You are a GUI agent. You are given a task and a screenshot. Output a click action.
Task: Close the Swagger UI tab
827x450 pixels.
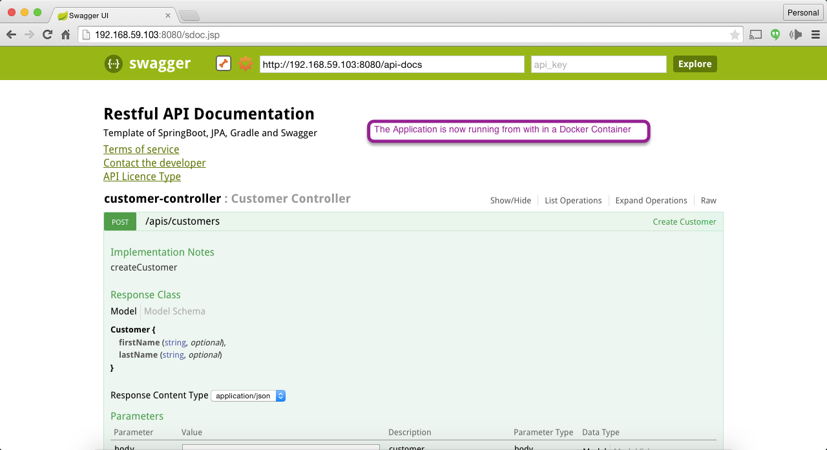click(168, 15)
